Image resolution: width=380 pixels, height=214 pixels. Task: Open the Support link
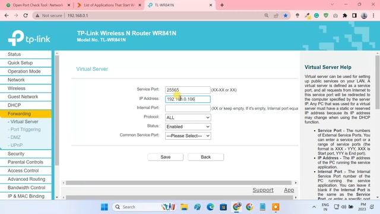point(263,190)
